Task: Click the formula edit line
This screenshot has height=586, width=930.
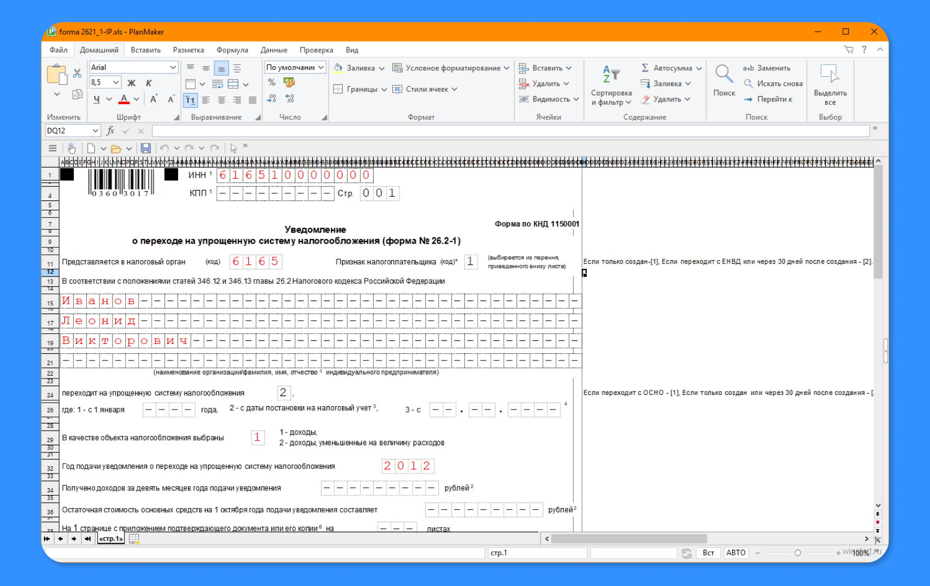Action: click(x=511, y=131)
